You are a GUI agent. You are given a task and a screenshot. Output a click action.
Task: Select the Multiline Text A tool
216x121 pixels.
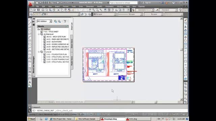pos(30,82)
